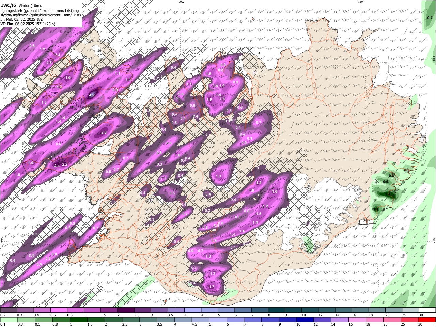
Task: Select the 'IT: Mið. 05. 02. 2025 18Z' line
Action: [21, 19]
